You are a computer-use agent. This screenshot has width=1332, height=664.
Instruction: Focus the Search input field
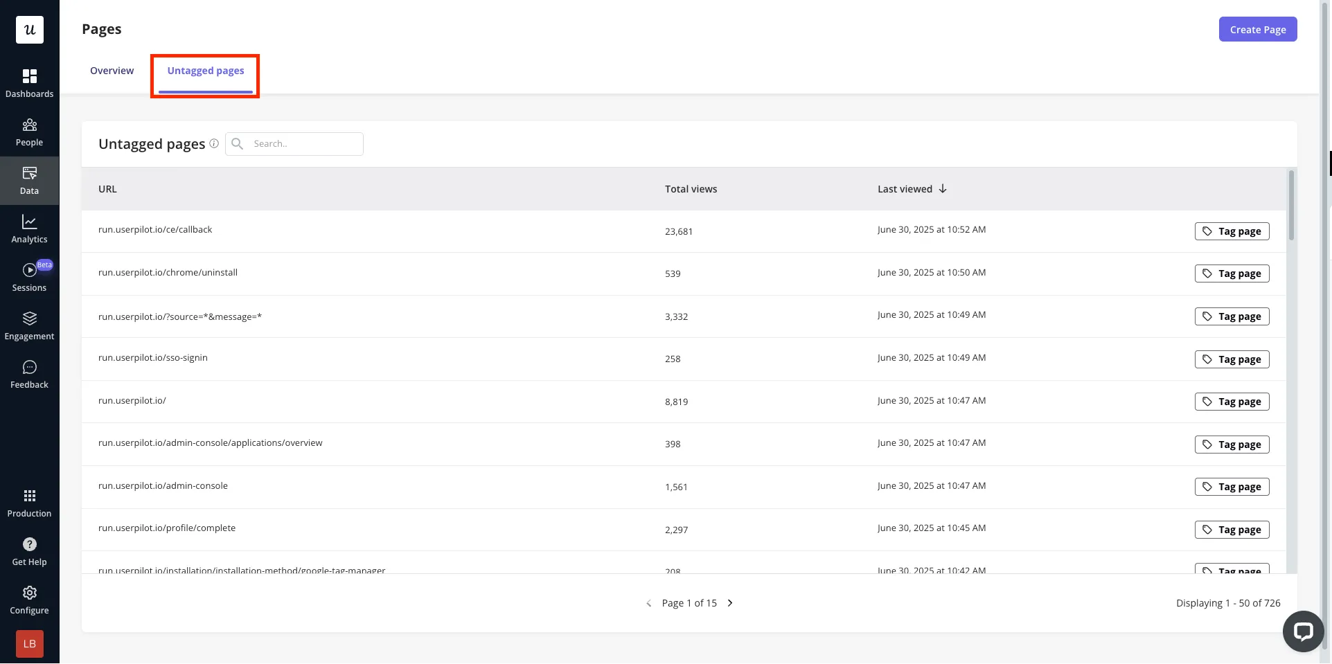[x=294, y=143]
